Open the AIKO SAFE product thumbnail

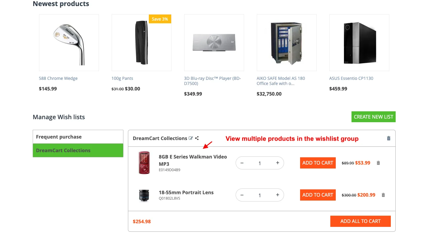(287, 43)
